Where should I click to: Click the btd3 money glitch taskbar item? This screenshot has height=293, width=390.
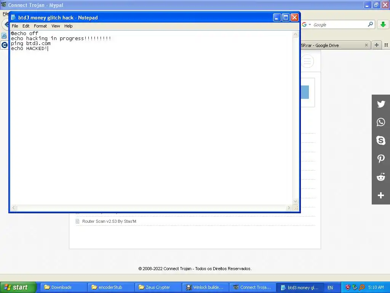click(x=300, y=287)
